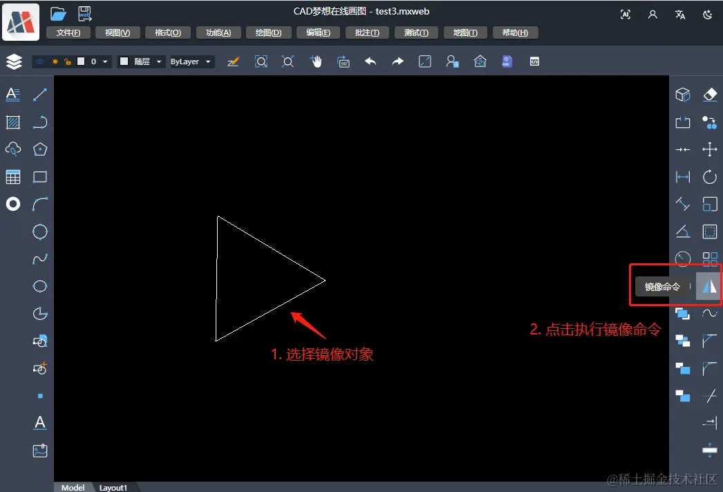This screenshot has width=723, height=492.
Task: Select the Arc drawing tool
Action: [40, 205]
